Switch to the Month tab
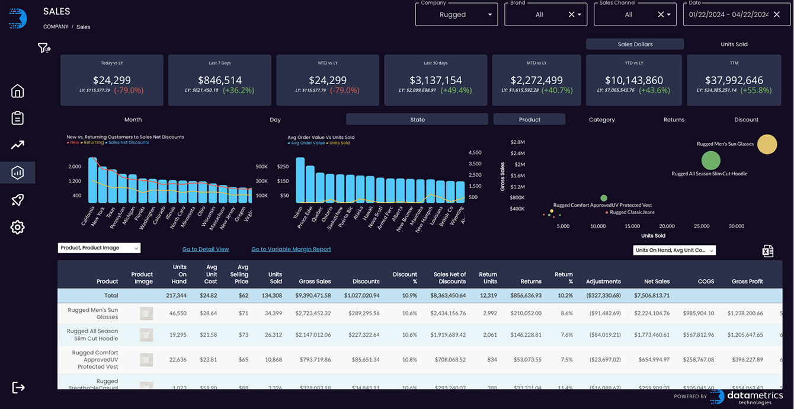794x409 pixels. (x=133, y=120)
